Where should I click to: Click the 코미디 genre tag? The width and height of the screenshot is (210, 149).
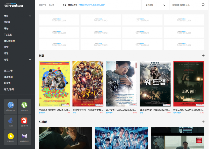click(x=75, y=113)
